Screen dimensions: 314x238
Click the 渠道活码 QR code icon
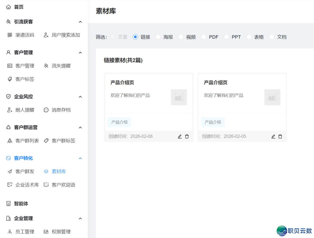click(9, 35)
